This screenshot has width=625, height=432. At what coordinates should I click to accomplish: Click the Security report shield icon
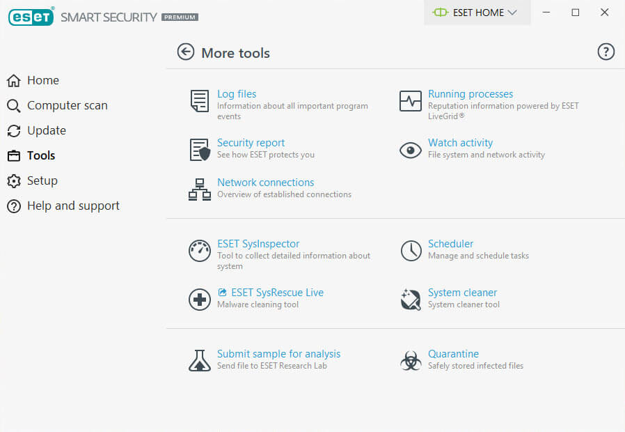tap(200, 150)
